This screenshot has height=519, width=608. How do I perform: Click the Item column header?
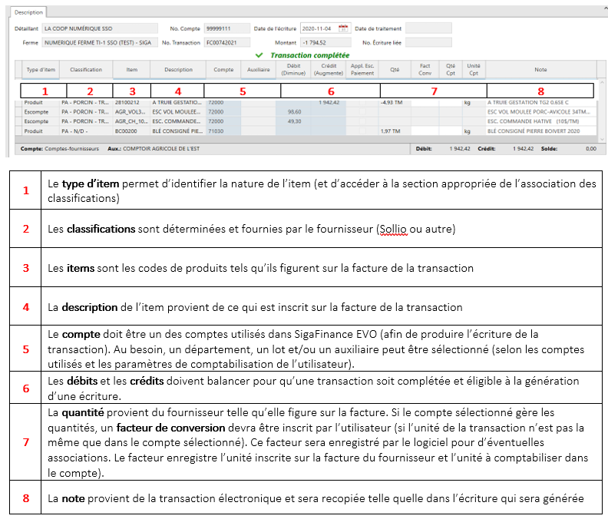pos(131,70)
